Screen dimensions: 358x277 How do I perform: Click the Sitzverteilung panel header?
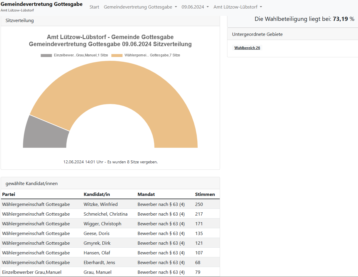point(20,21)
